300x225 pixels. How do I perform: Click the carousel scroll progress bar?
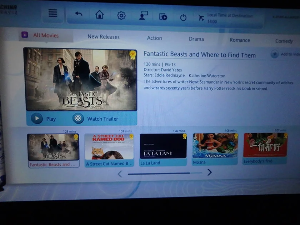pos(165,174)
